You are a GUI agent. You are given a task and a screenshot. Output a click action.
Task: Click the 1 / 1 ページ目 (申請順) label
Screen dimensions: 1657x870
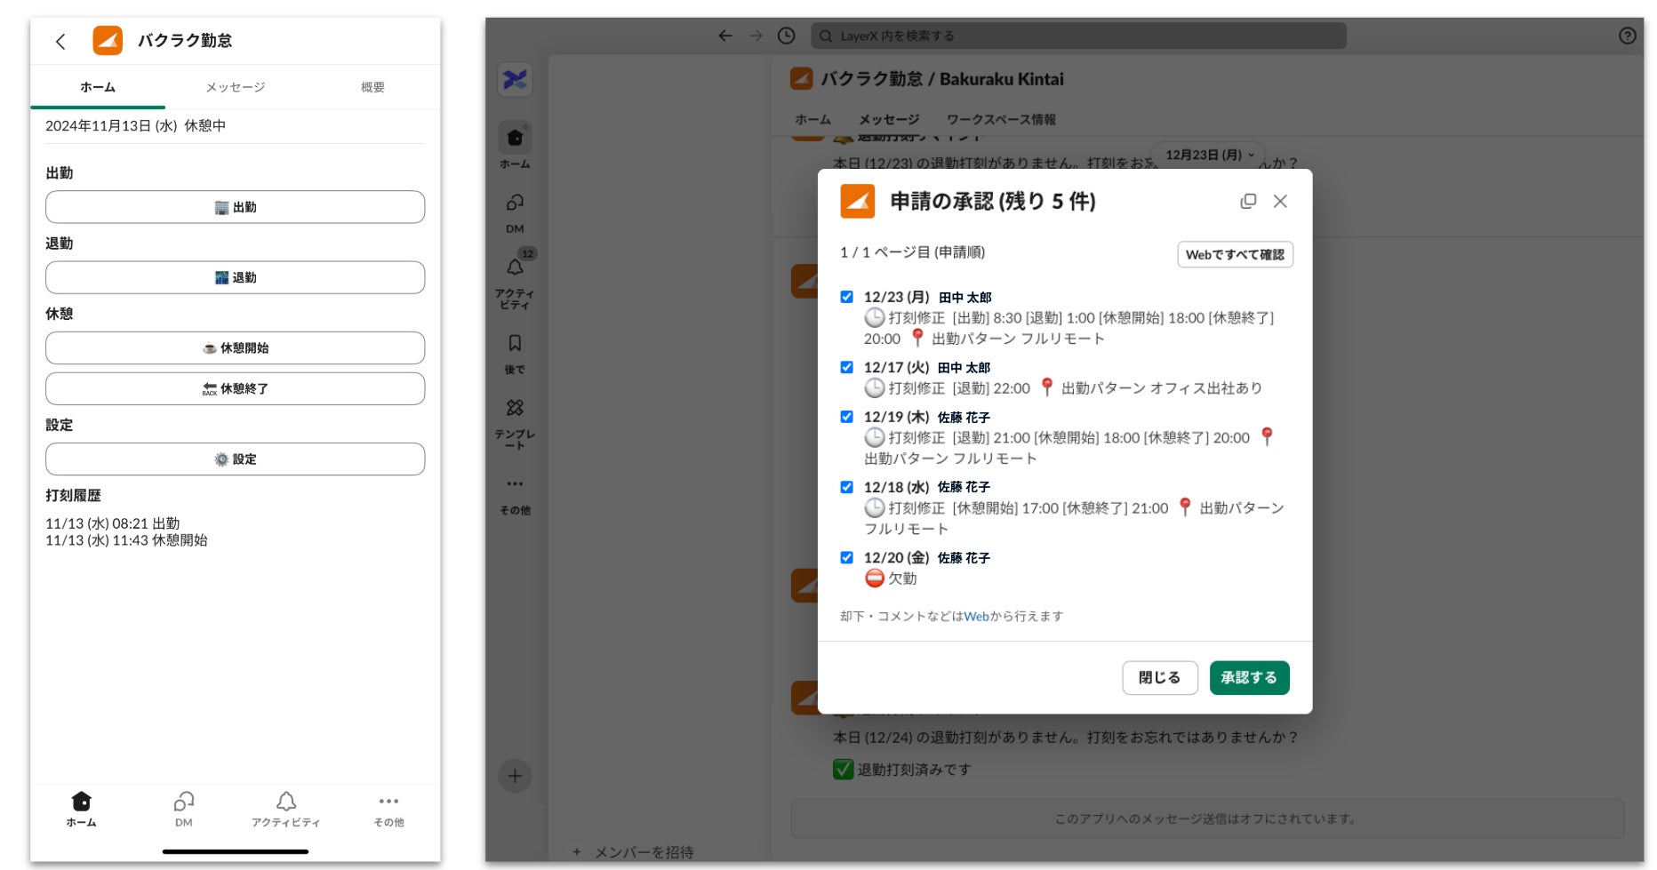(x=912, y=252)
